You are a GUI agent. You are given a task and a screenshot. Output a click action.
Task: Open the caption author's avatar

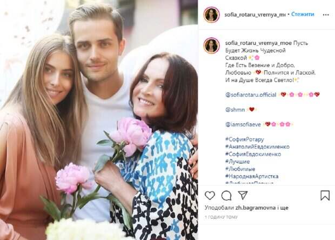pos(211,45)
